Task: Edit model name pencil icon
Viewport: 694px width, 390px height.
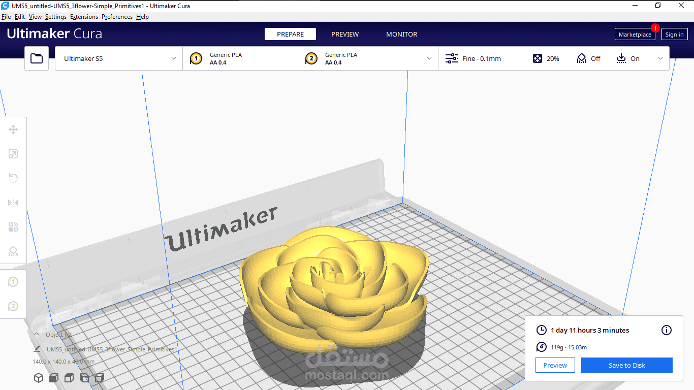Action: point(37,349)
